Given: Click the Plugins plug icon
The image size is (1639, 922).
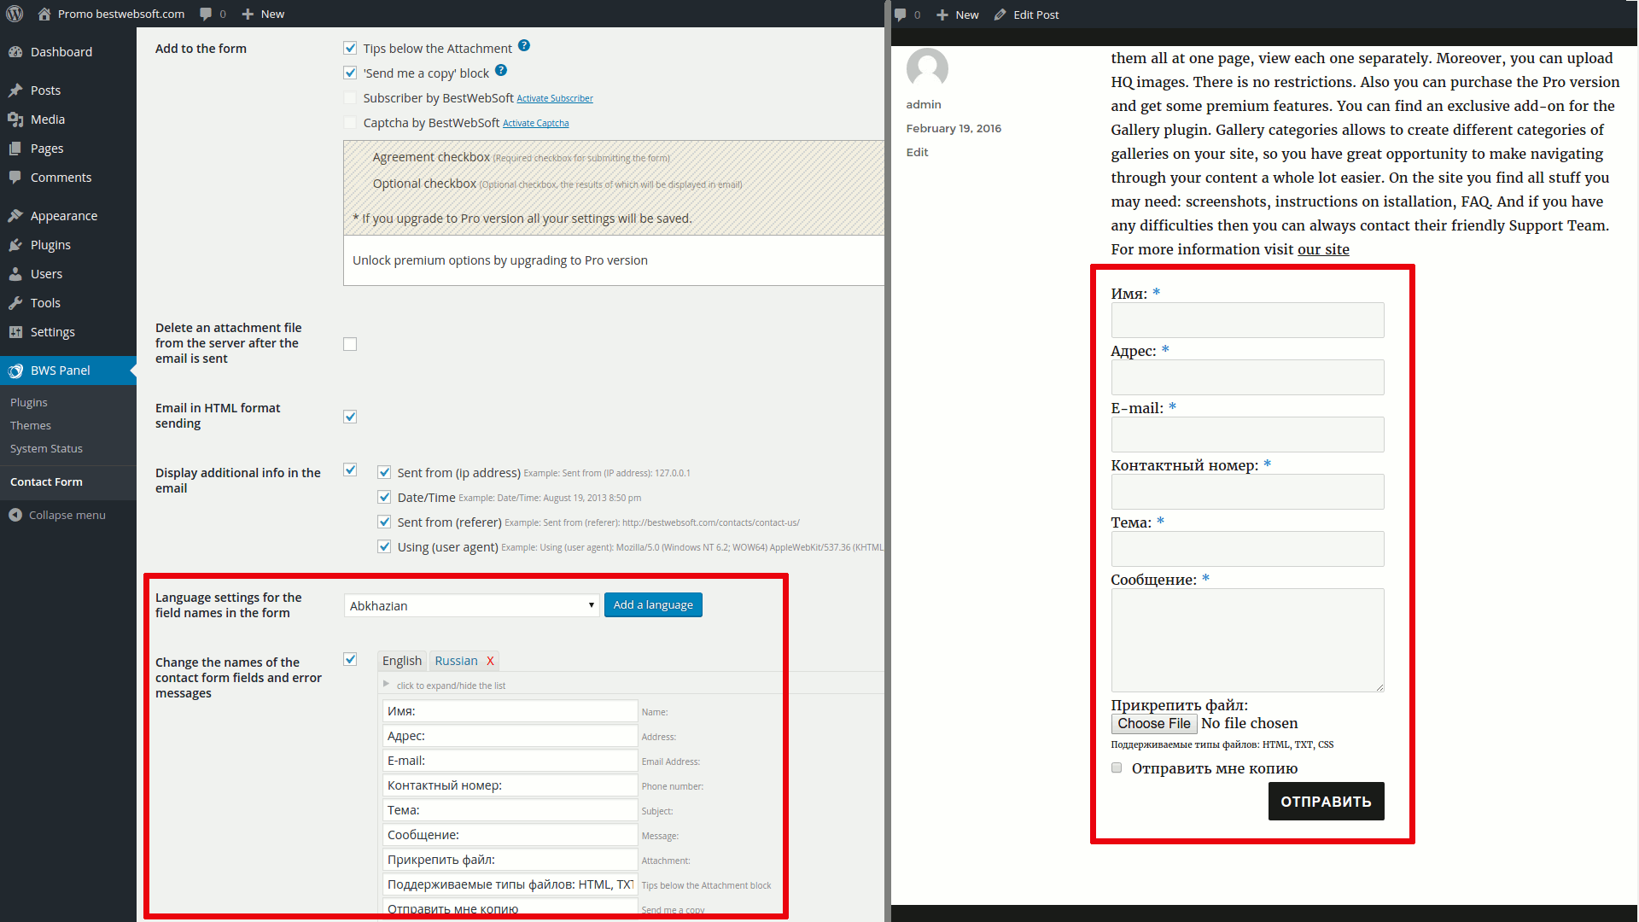Looking at the screenshot, I should tap(15, 245).
